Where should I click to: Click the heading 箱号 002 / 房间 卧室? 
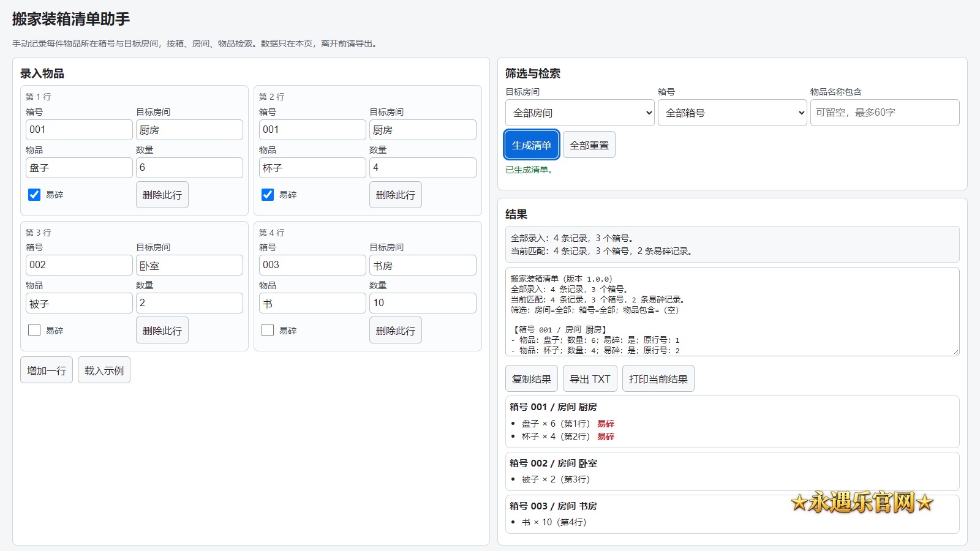pos(553,463)
